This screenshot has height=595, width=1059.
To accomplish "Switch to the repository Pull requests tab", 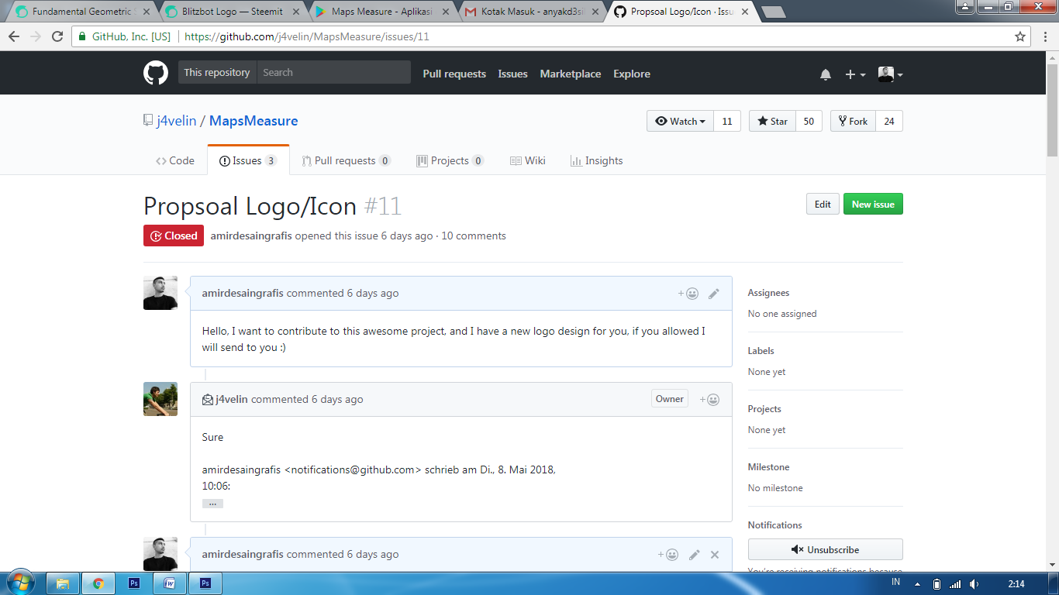I will 347,160.
